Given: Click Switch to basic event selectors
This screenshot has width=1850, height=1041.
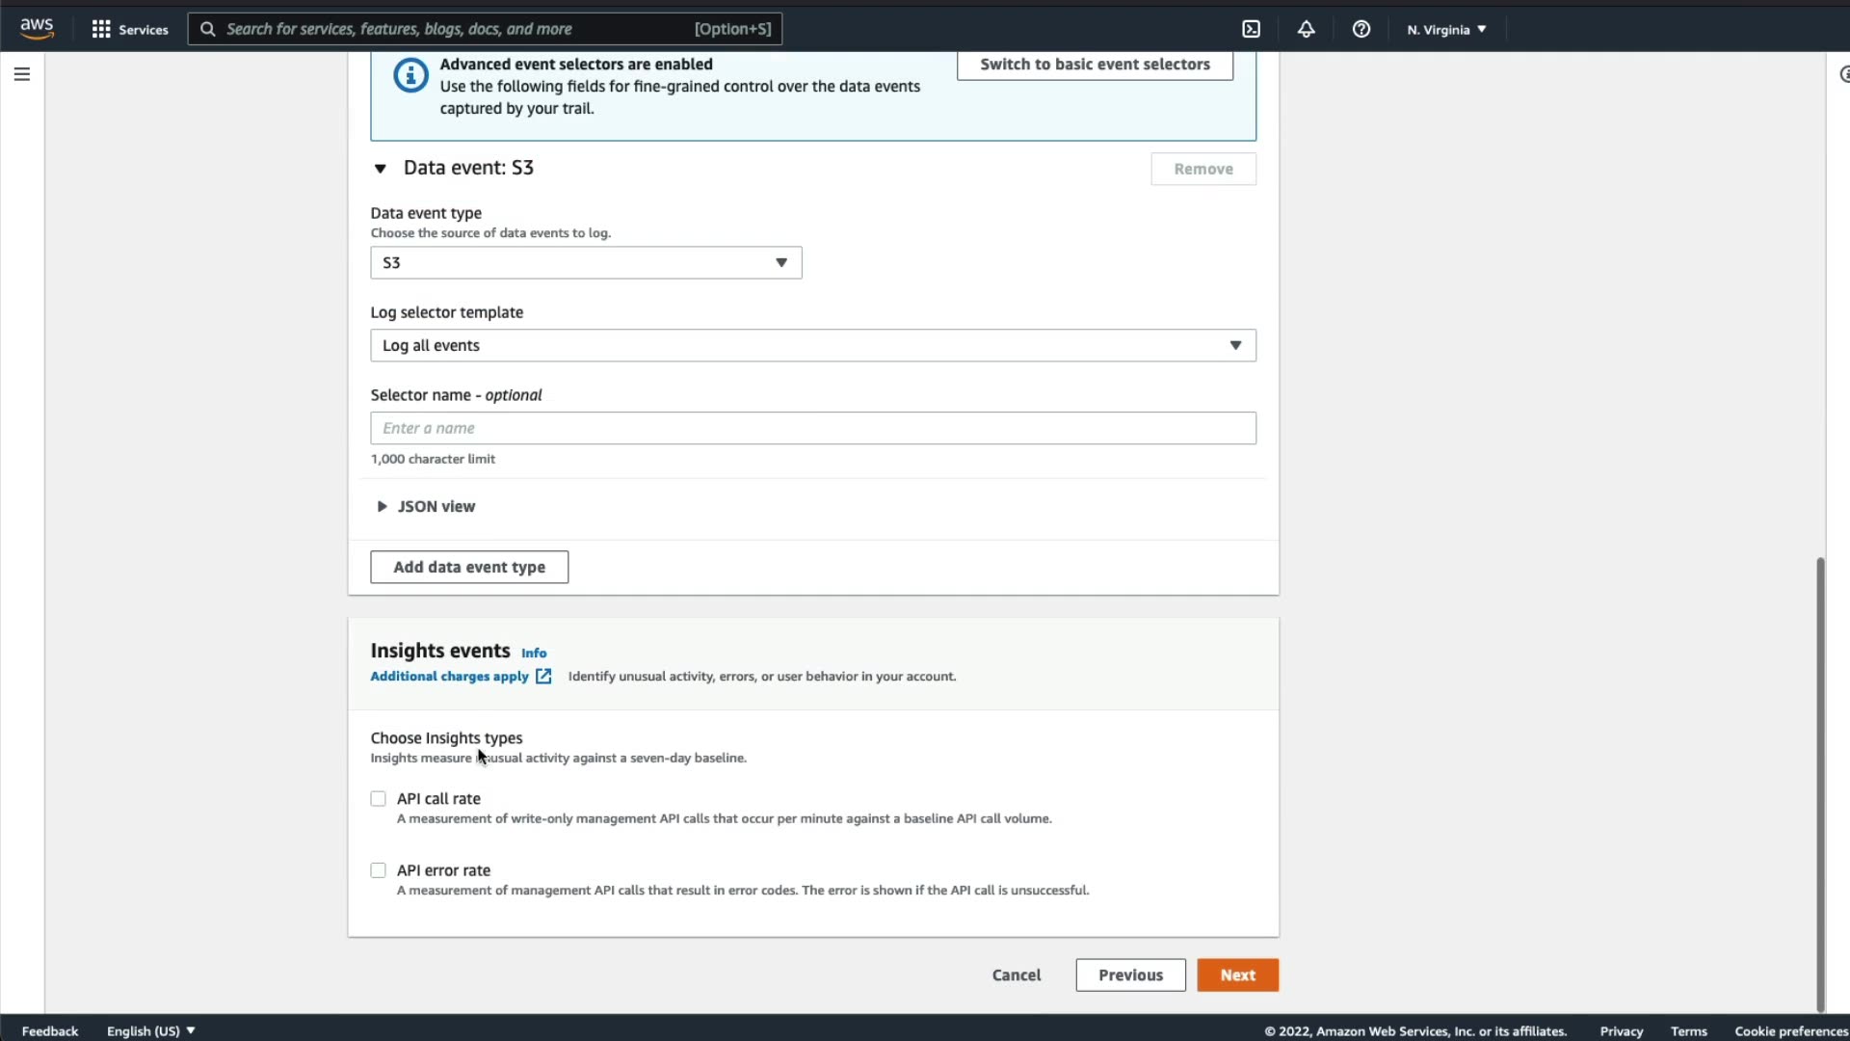Looking at the screenshot, I should pyautogui.click(x=1095, y=65).
